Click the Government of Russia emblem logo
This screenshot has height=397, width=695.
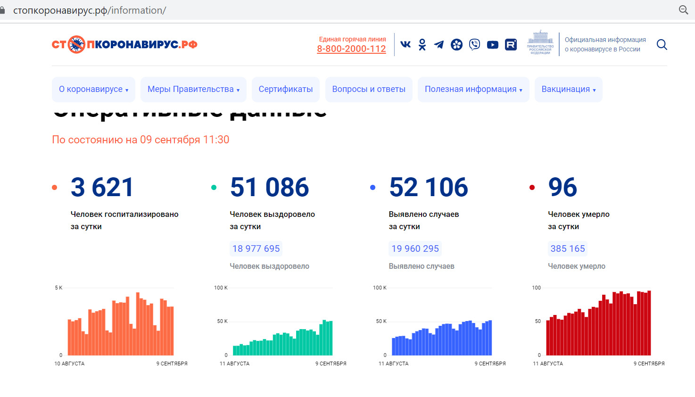click(x=539, y=44)
